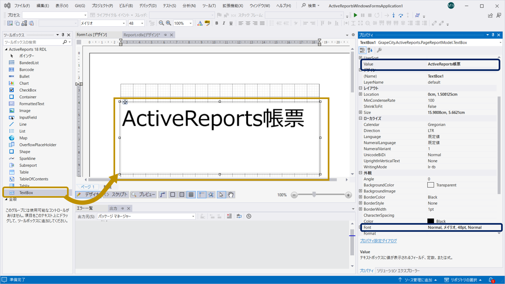Open the Report Explorer toolbar icon
The image size is (505, 284).
pos(10,23)
